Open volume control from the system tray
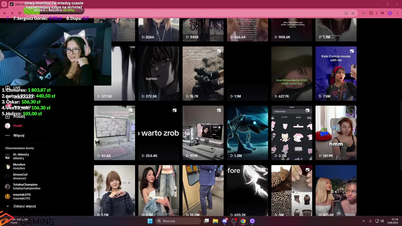Screen dimensions: 402x226 pyautogui.click(x=382, y=221)
